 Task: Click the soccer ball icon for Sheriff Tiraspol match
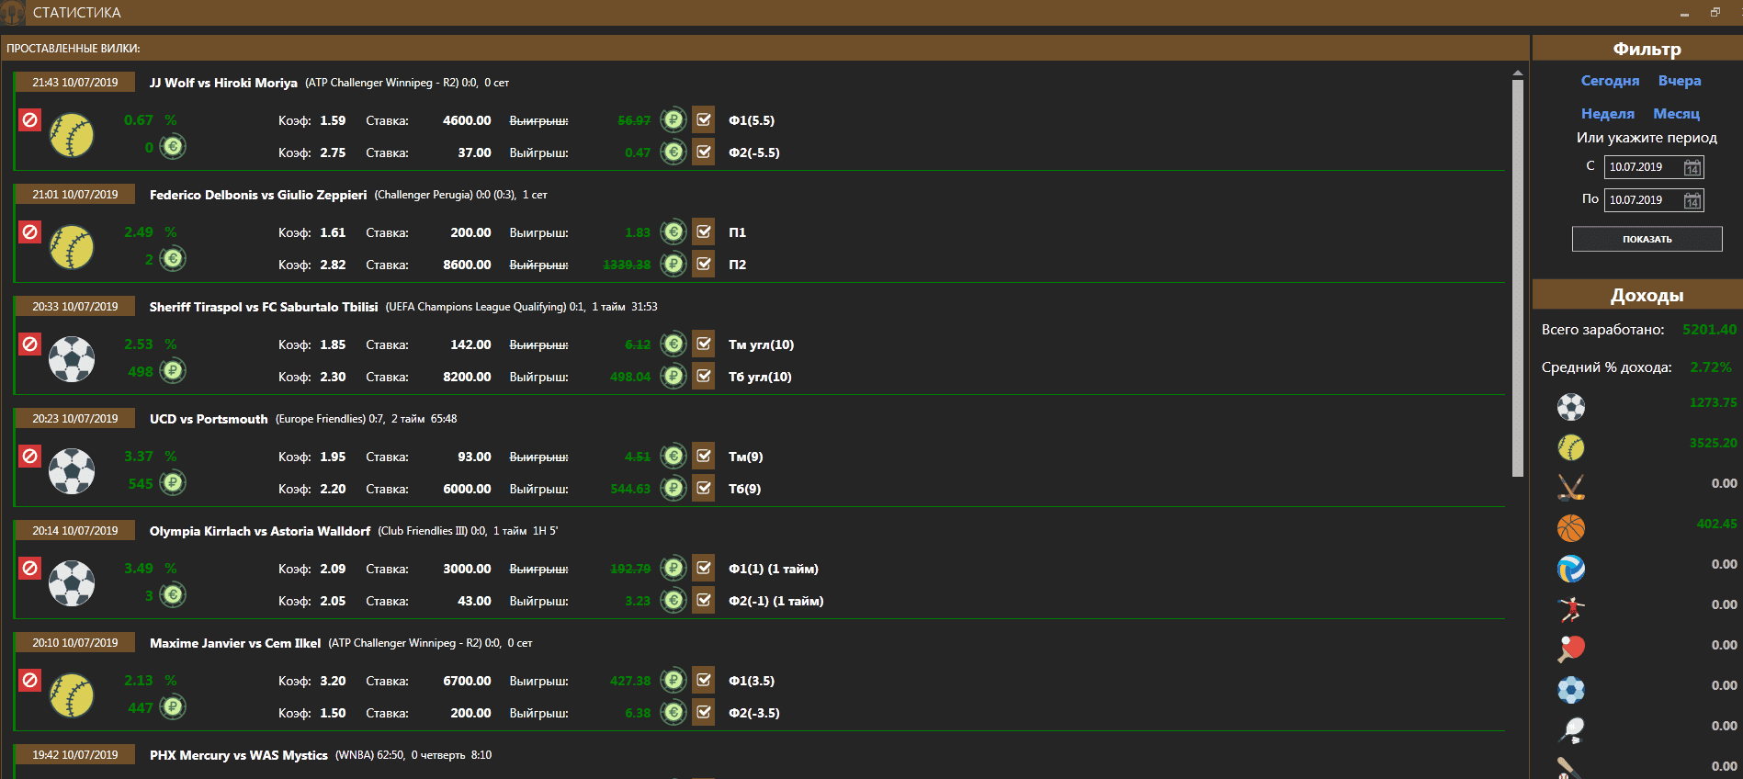pyautogui.click(x=72, y=359)
